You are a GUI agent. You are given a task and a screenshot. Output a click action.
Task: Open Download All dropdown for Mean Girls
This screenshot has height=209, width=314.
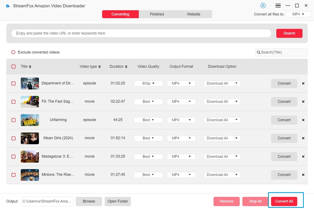(x=222, y=138)
